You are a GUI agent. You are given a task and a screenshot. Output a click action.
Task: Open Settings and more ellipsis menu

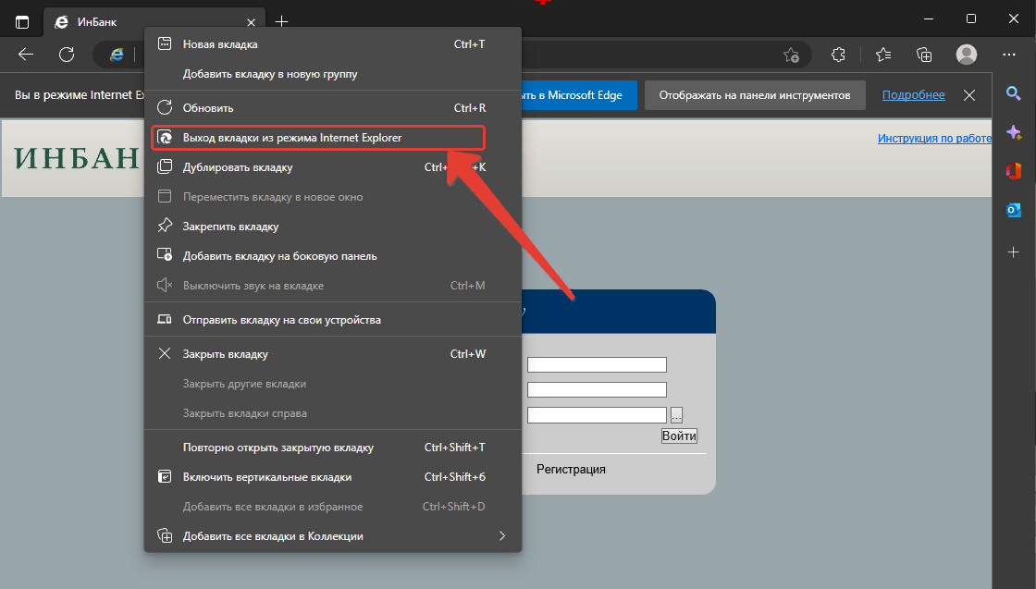[1009, 55]
